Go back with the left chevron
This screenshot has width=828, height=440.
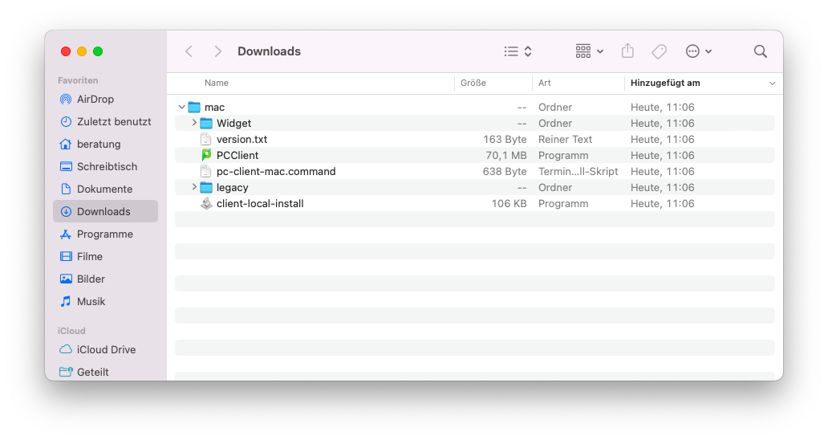click(189, 51)
